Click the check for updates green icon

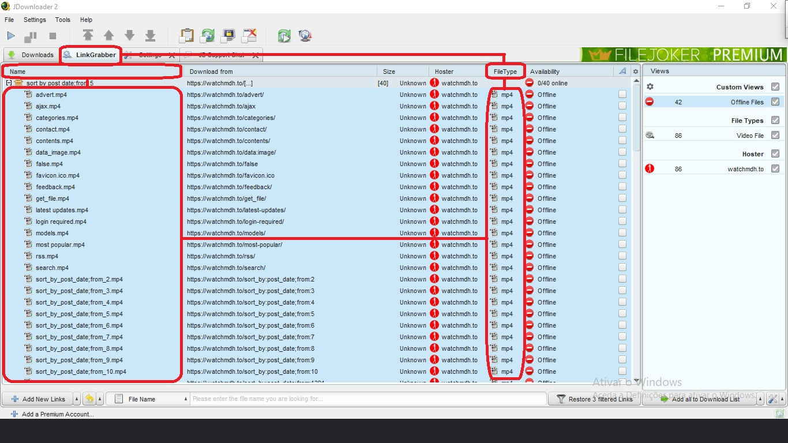pyautogui.click(x=284, y=36)
